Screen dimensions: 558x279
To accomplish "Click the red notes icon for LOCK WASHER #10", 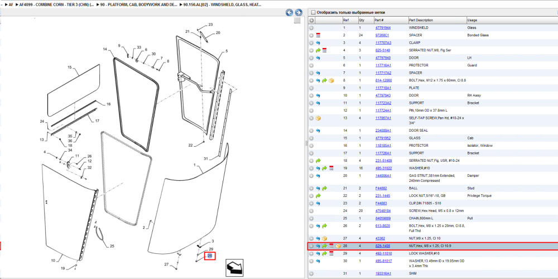I will point(331,253).
